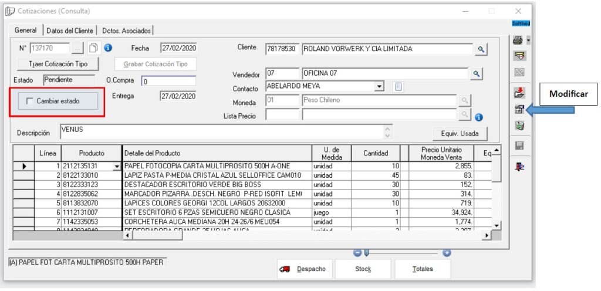Click the Stock button
The image size is (601, 291).
[363, 269]
